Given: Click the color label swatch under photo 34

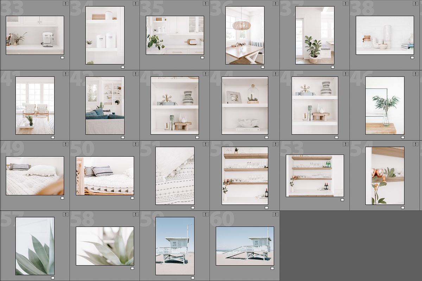Looking at the screenshot, I should (123, 67).
